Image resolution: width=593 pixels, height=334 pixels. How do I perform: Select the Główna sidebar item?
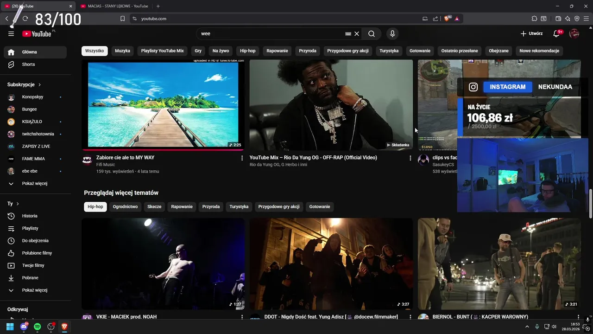tap(35, 52)
